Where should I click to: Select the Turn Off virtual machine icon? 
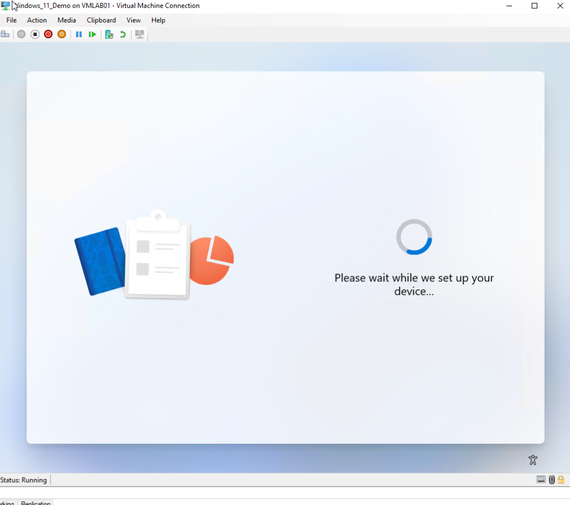pyautogui.click(x=34, y=34)
